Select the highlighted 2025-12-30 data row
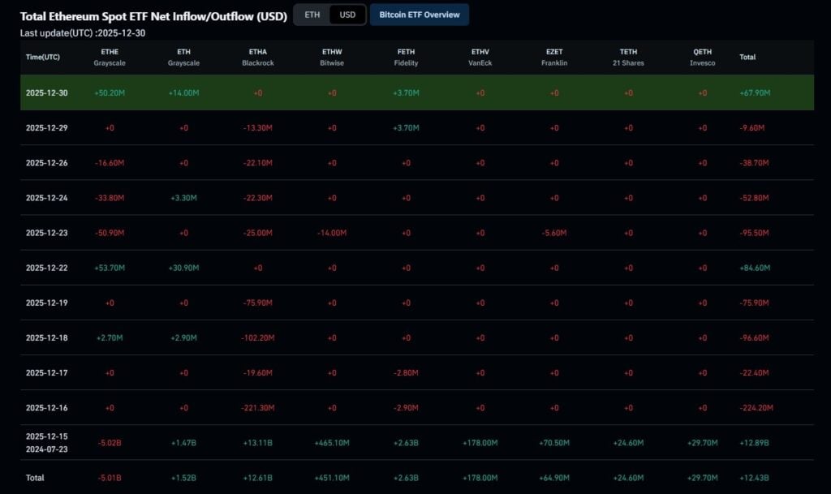 point(415,92)
